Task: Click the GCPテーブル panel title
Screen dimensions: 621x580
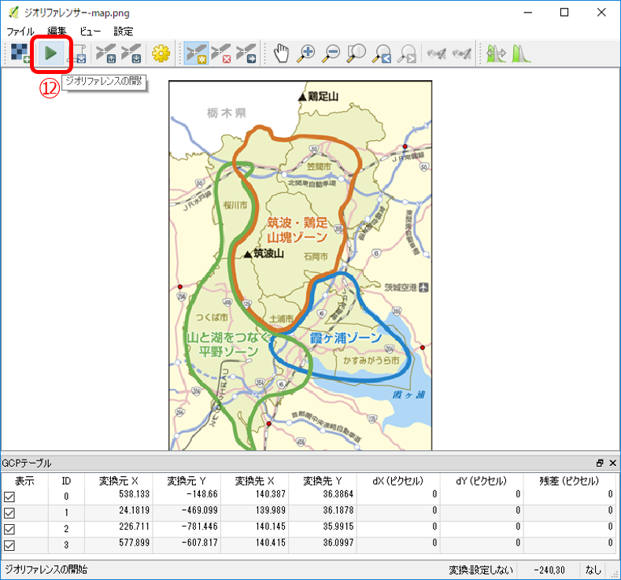Action: pyautogui.click(x=27, y=464)
